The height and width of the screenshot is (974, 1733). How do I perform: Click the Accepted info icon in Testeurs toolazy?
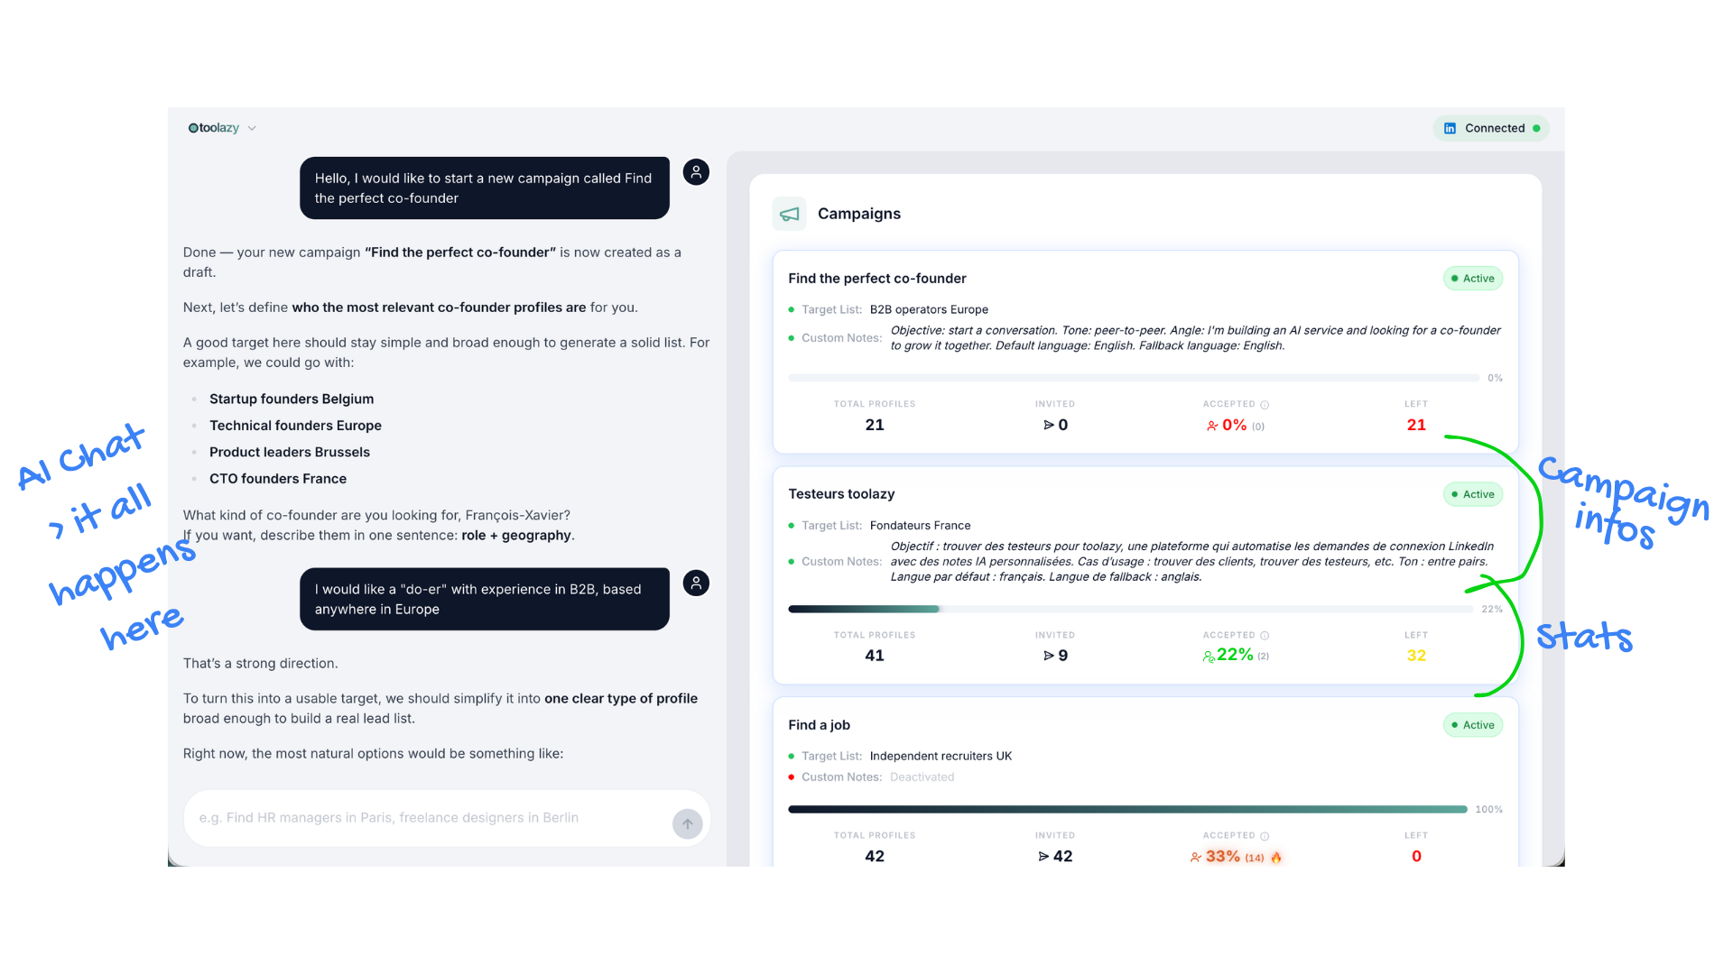pos(1265,636)
